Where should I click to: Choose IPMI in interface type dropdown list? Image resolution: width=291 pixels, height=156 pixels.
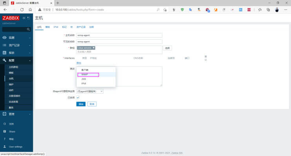[96, 83]
